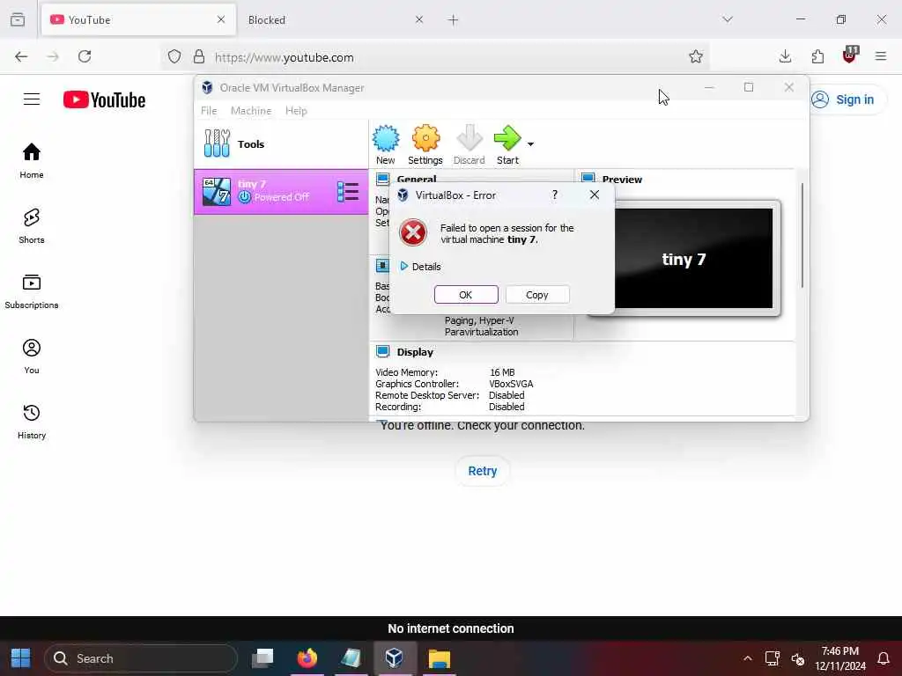Click the taskbar Search box

pos(141,658)
